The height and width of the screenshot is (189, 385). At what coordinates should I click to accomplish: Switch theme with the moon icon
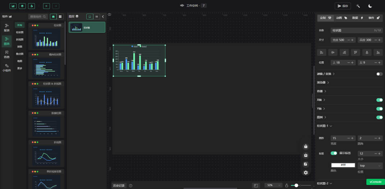point(370,6)
